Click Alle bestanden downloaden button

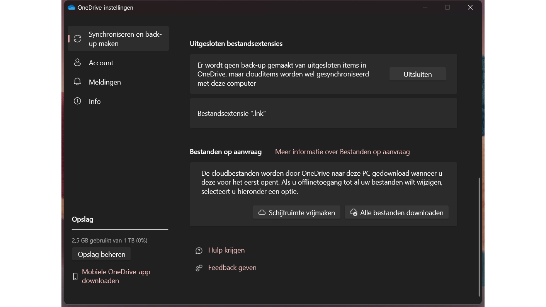[396, 212]
